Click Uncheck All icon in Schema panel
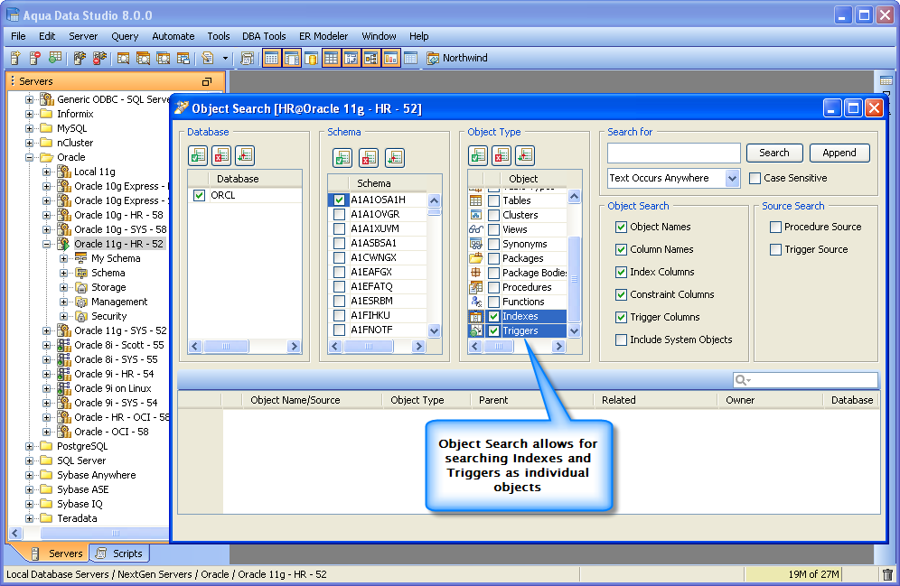The height and width of the screenshot is (586, 900). (x=369, y=158)
